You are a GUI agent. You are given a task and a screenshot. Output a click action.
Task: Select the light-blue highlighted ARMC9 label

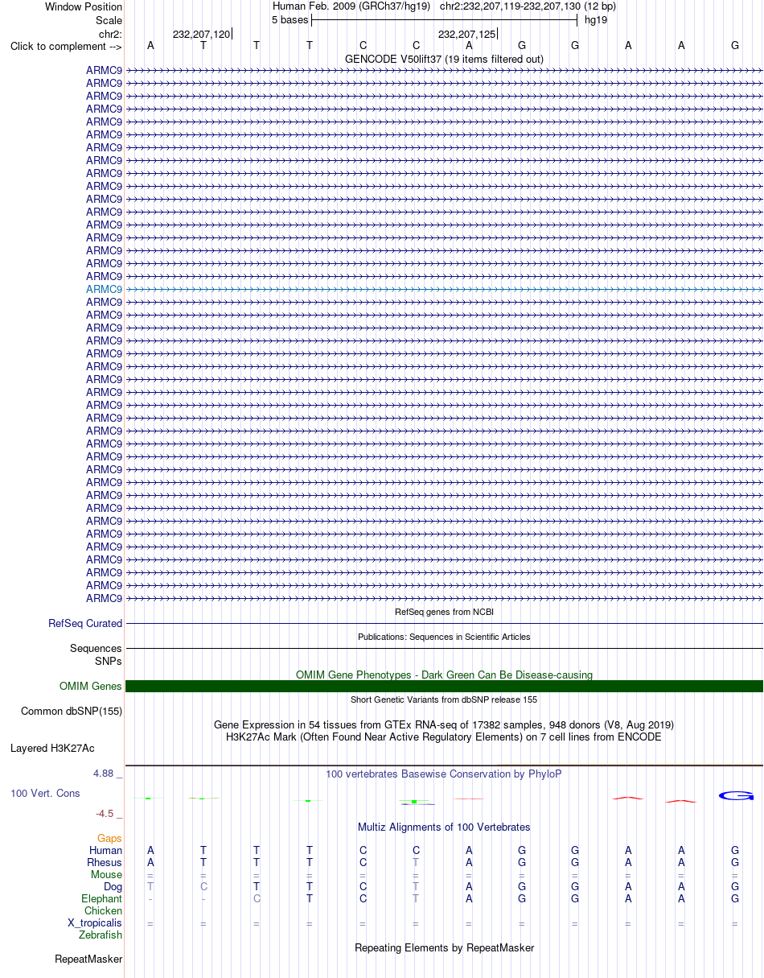pyautogui.click(x=105, y=289)
